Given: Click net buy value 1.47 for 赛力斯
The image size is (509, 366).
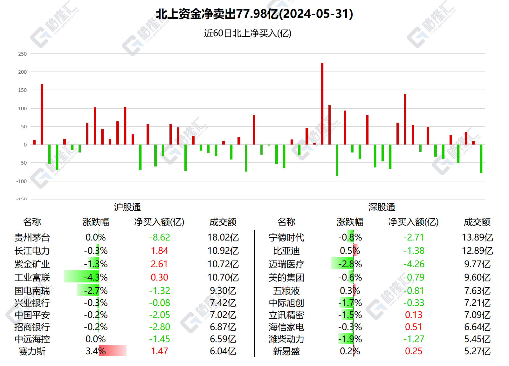Looking at the screenshot, I should tap(160, 351).
